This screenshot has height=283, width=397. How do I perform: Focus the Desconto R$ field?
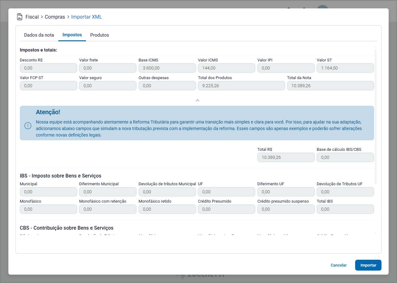[48, 68]
